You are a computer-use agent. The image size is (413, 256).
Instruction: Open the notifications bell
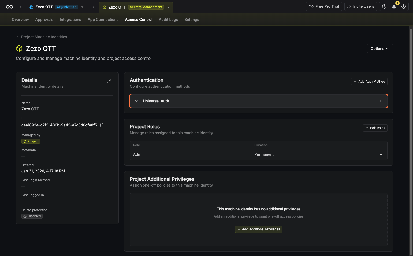coord(394,6)
